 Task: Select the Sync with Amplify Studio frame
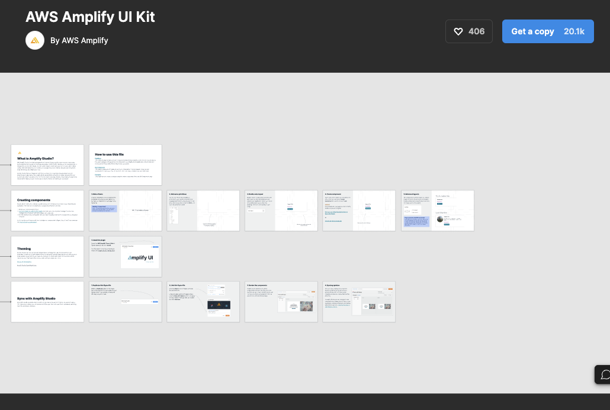[x=47, y=302]
